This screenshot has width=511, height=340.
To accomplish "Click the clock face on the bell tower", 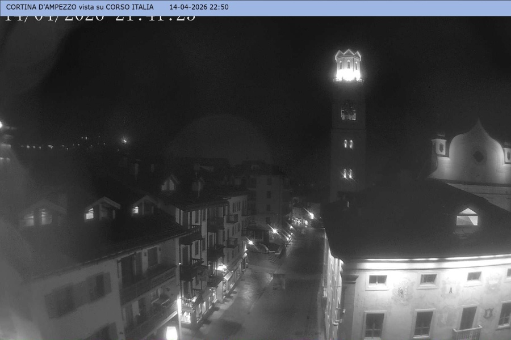I will point(349,113).
